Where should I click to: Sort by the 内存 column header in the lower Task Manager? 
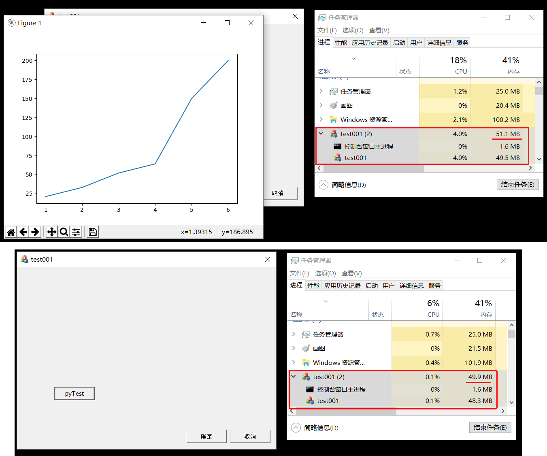(x=469, y=309)
